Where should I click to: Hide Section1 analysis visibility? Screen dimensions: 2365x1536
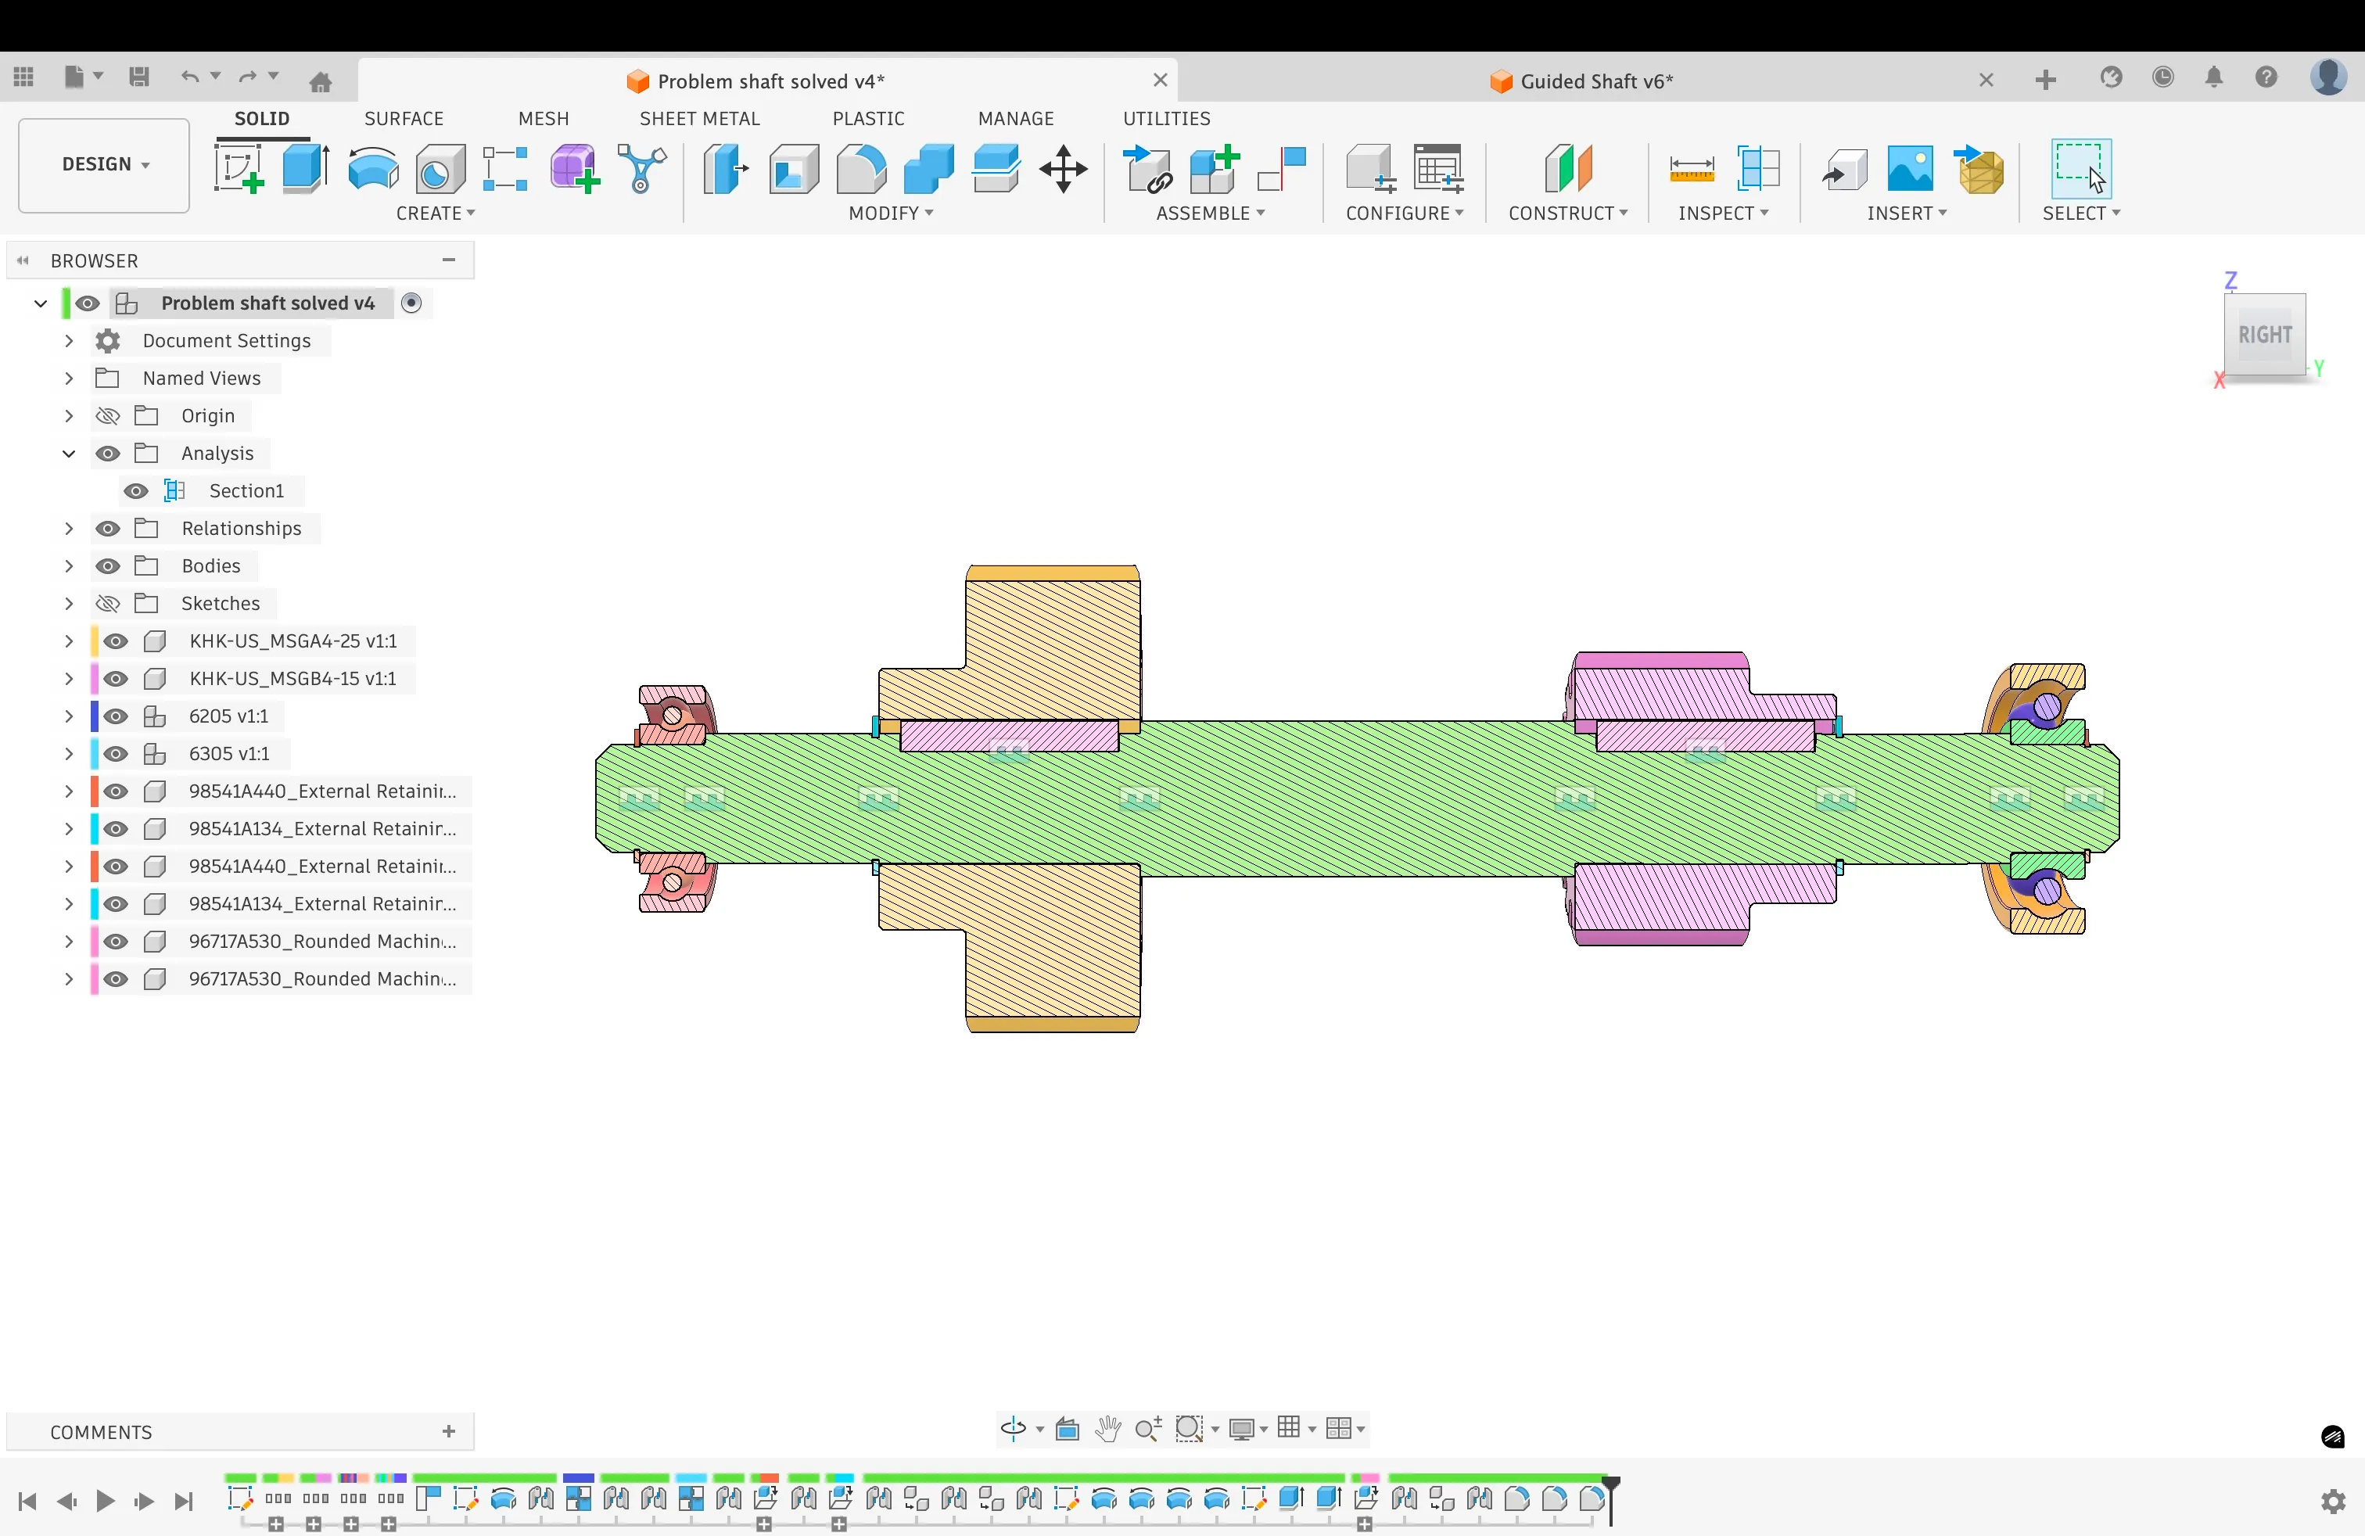point(136,491)
